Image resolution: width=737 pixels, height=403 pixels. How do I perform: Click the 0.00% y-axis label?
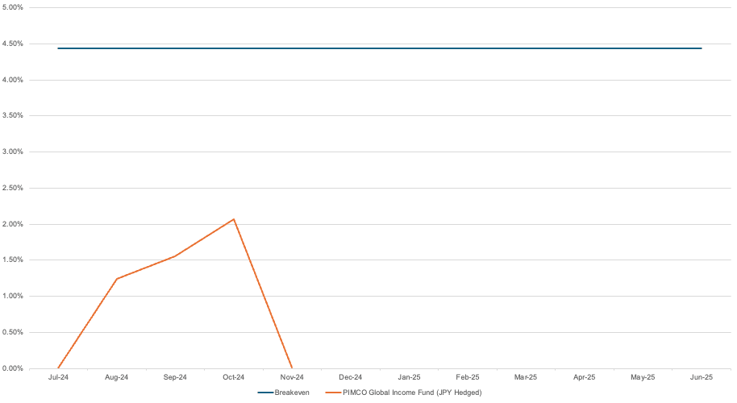(13, 368)
